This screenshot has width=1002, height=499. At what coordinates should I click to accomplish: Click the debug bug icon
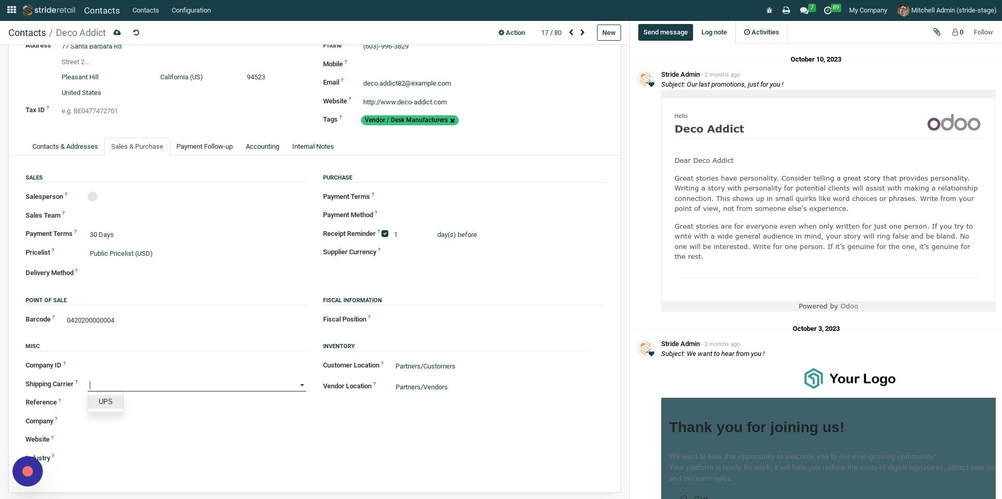(769, 10)
